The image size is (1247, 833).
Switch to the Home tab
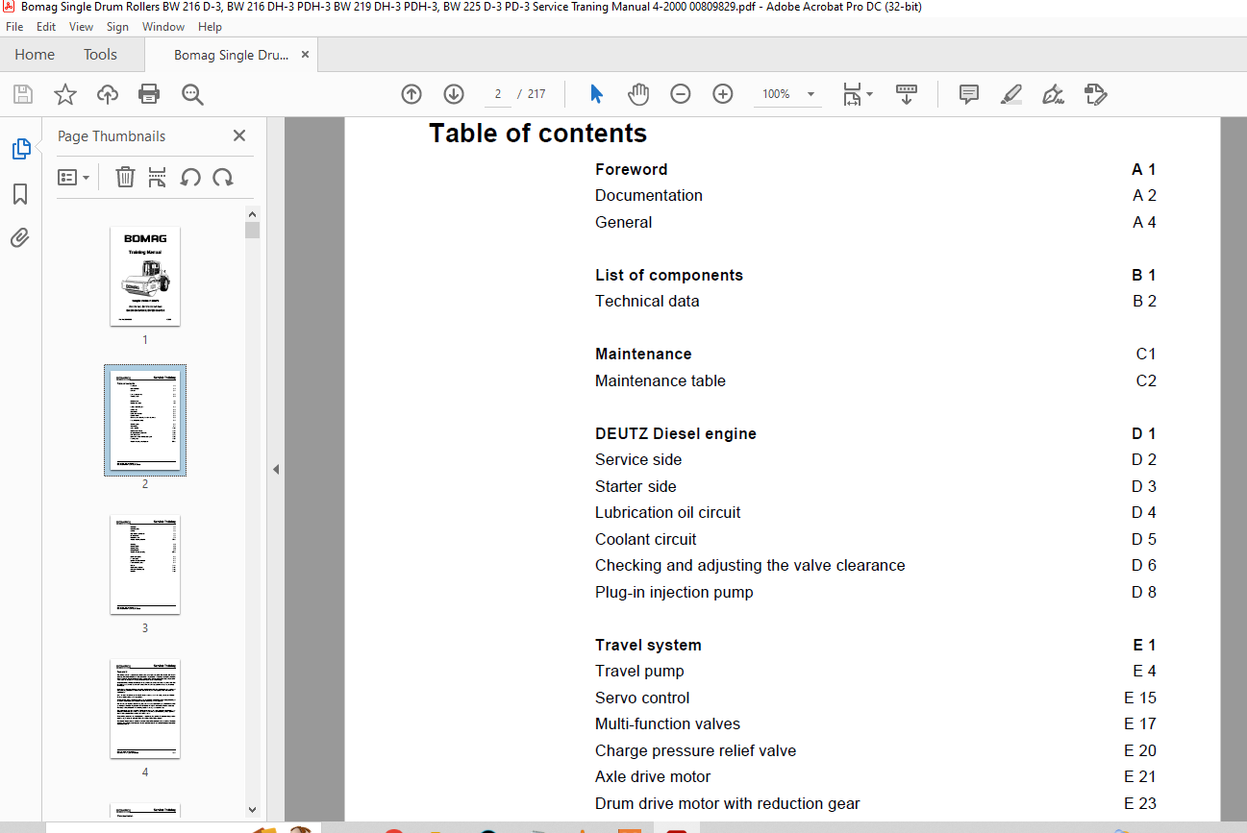click(35, 55)
